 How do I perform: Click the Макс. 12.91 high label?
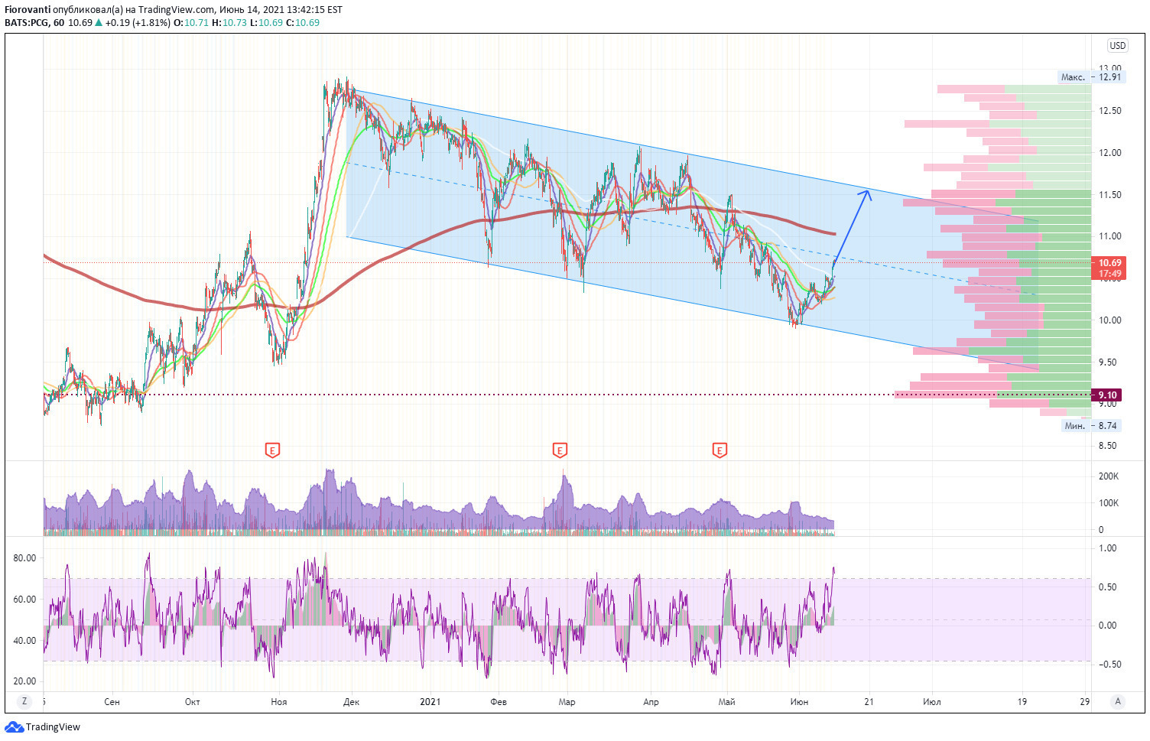pos(1091,77)
